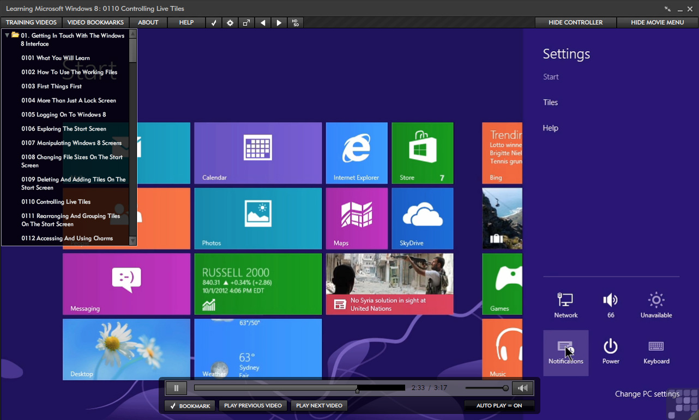Image resolution: width=699 pixels, height=420 pixels.
Task: Click PLAY PREVIOUS VIDEO button
Action: click(x=253, y=406)
